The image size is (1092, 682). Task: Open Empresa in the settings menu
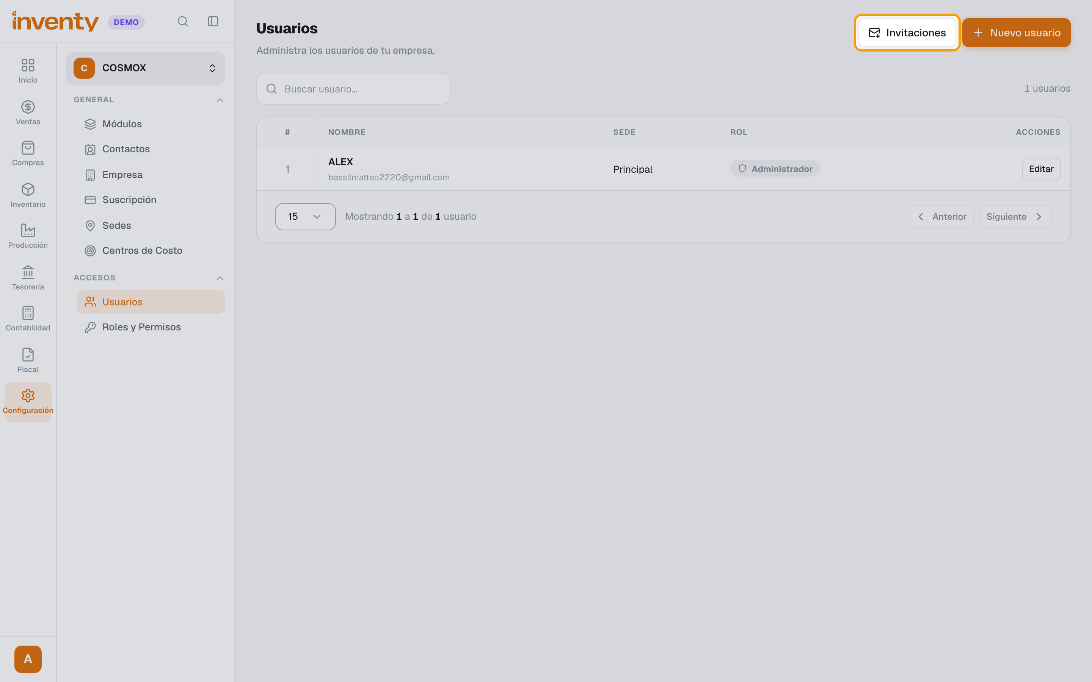coord(151,175)
